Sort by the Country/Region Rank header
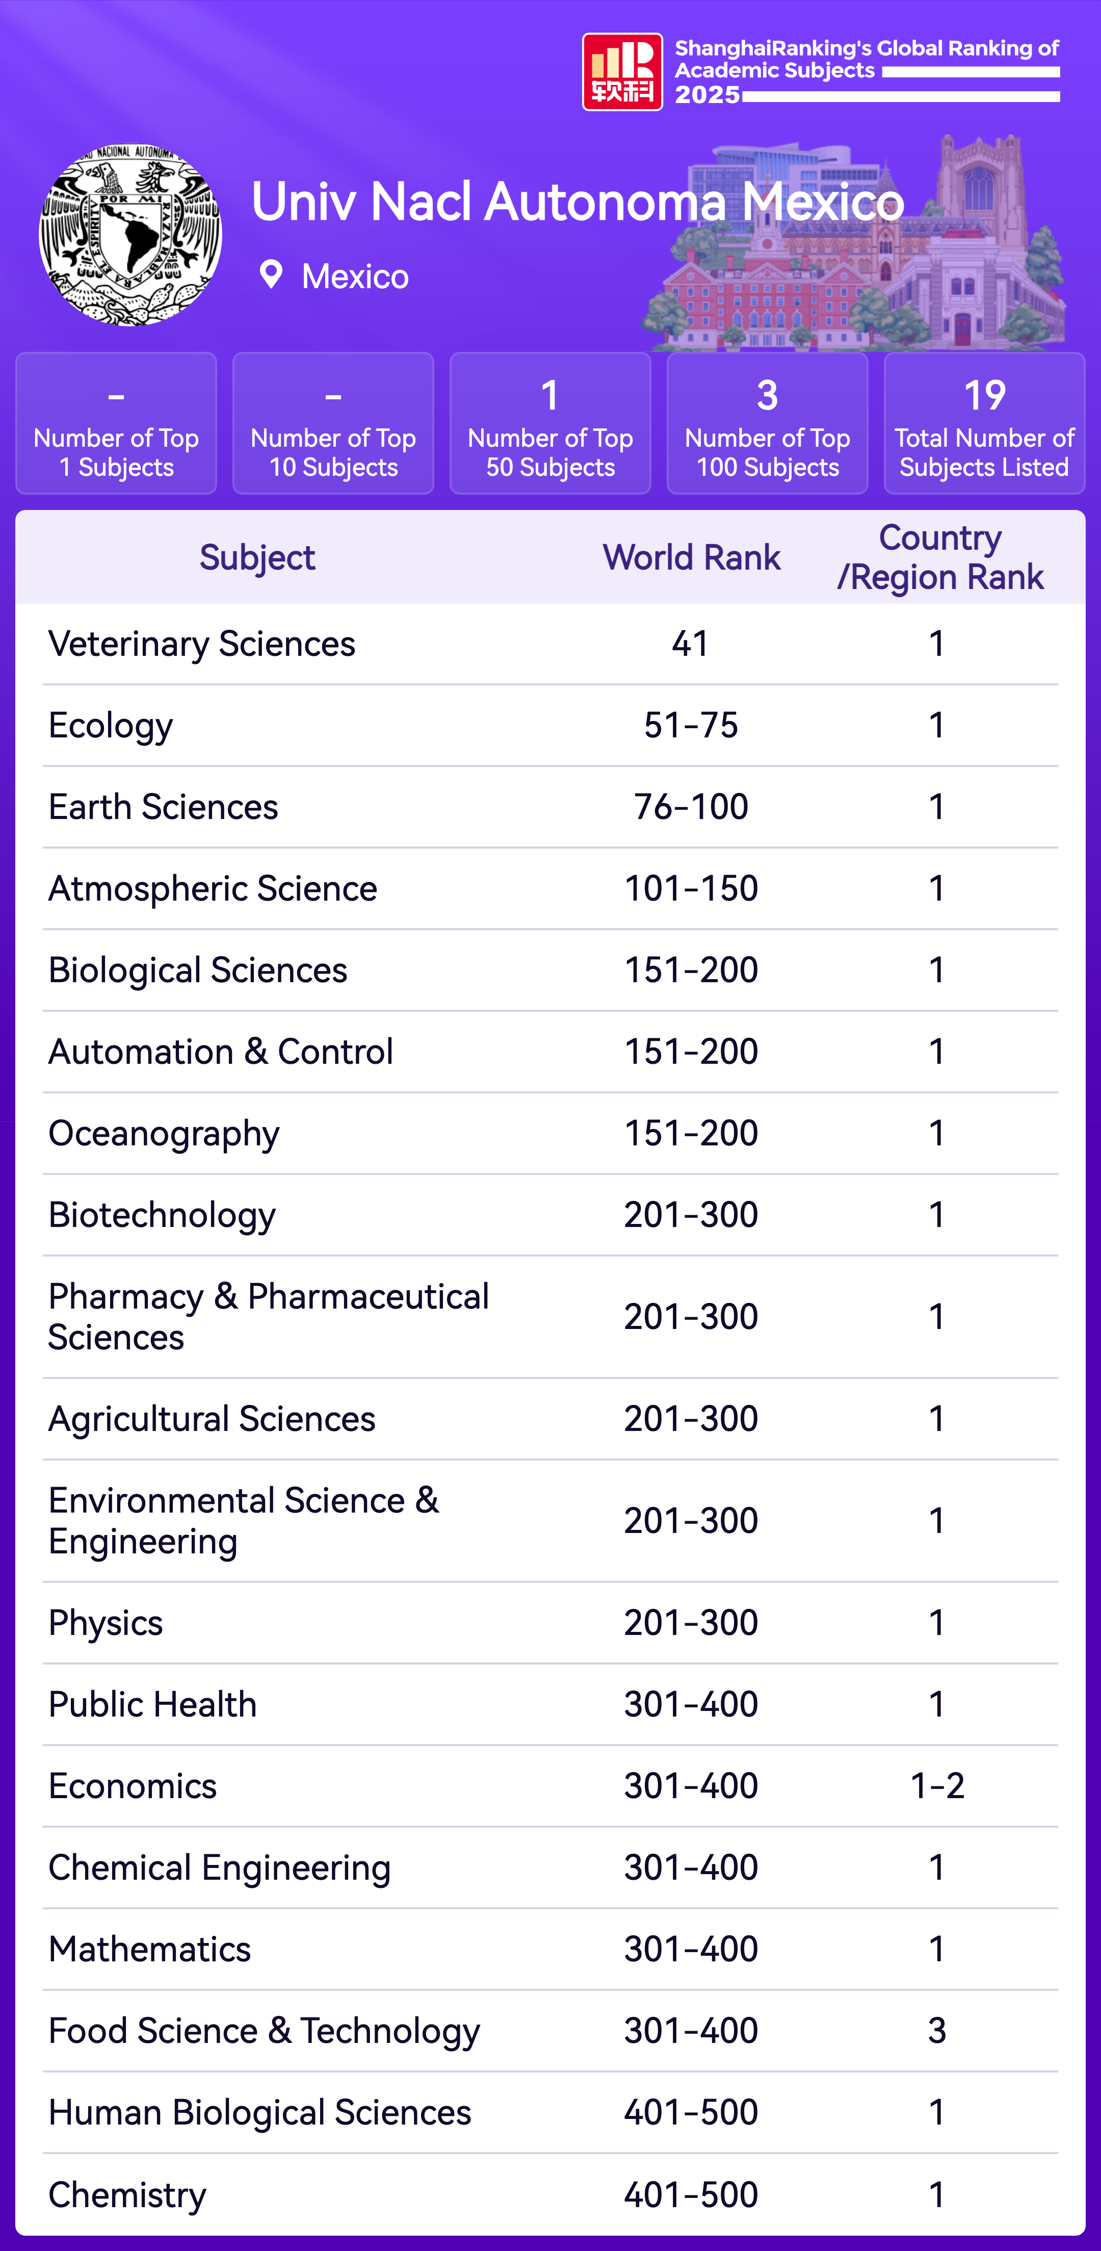This screenshot has width=1101, height=2251. point(939,557)
